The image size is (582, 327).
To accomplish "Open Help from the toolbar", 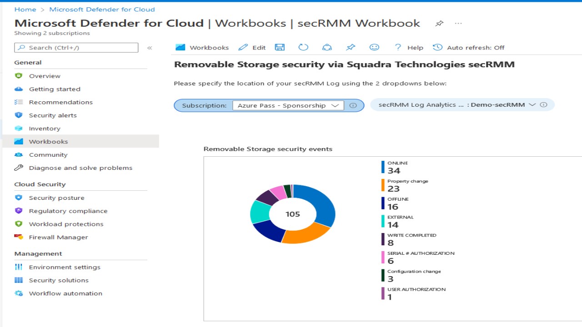I will pos(409,47).
